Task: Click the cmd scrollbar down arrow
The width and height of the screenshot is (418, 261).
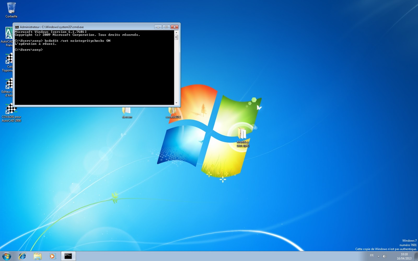Action: pos(176,103)
